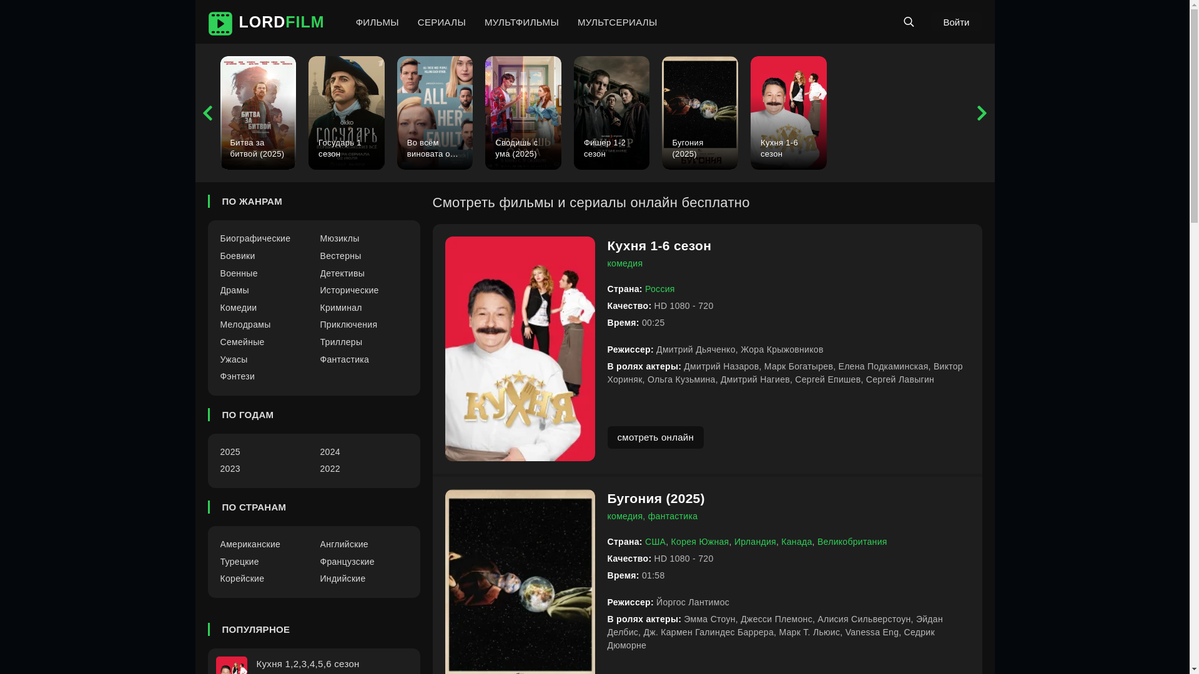Choose Турецкие country filter
This screenshot has width=1199, height=674.
(239, 562)
